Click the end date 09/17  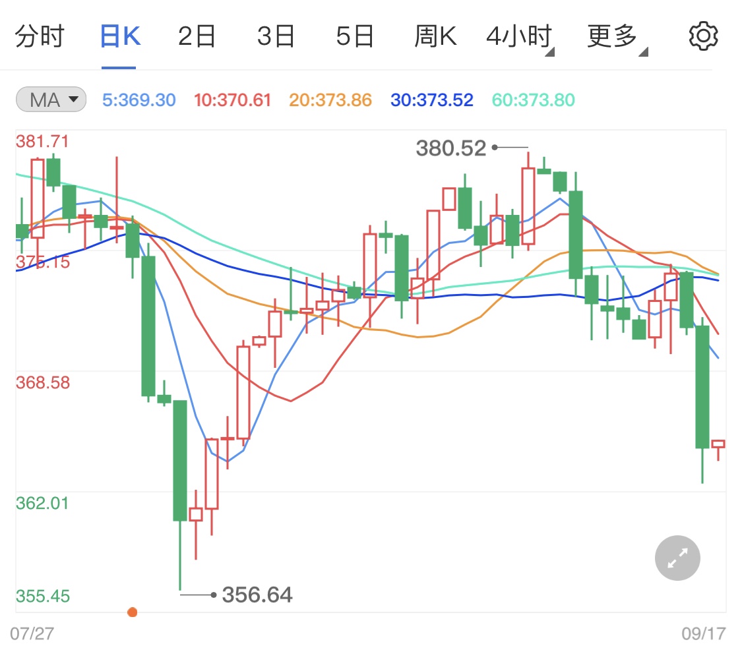[x=704, y=634]
